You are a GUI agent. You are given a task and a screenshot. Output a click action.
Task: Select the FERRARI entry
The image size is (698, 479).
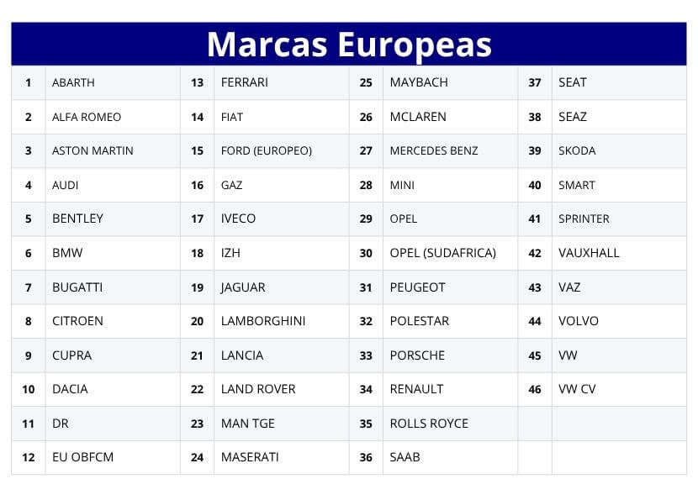282,82
